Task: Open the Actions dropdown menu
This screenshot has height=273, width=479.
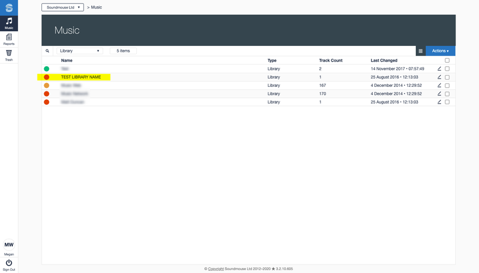Action: [x=440, y=51]
